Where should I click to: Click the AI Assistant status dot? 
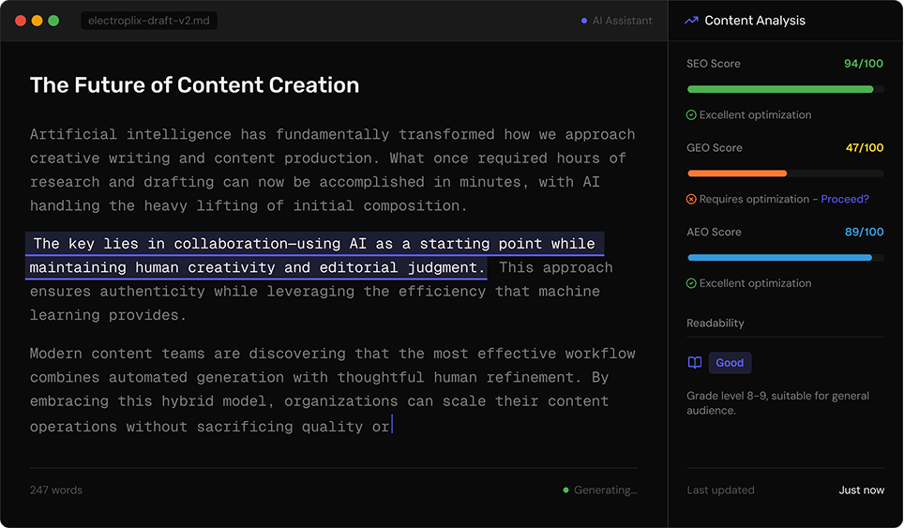[584, 21]
